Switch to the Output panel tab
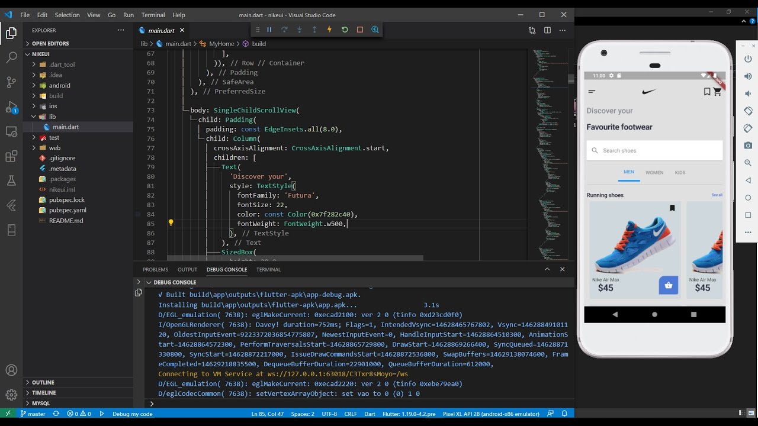 (187, 269)
